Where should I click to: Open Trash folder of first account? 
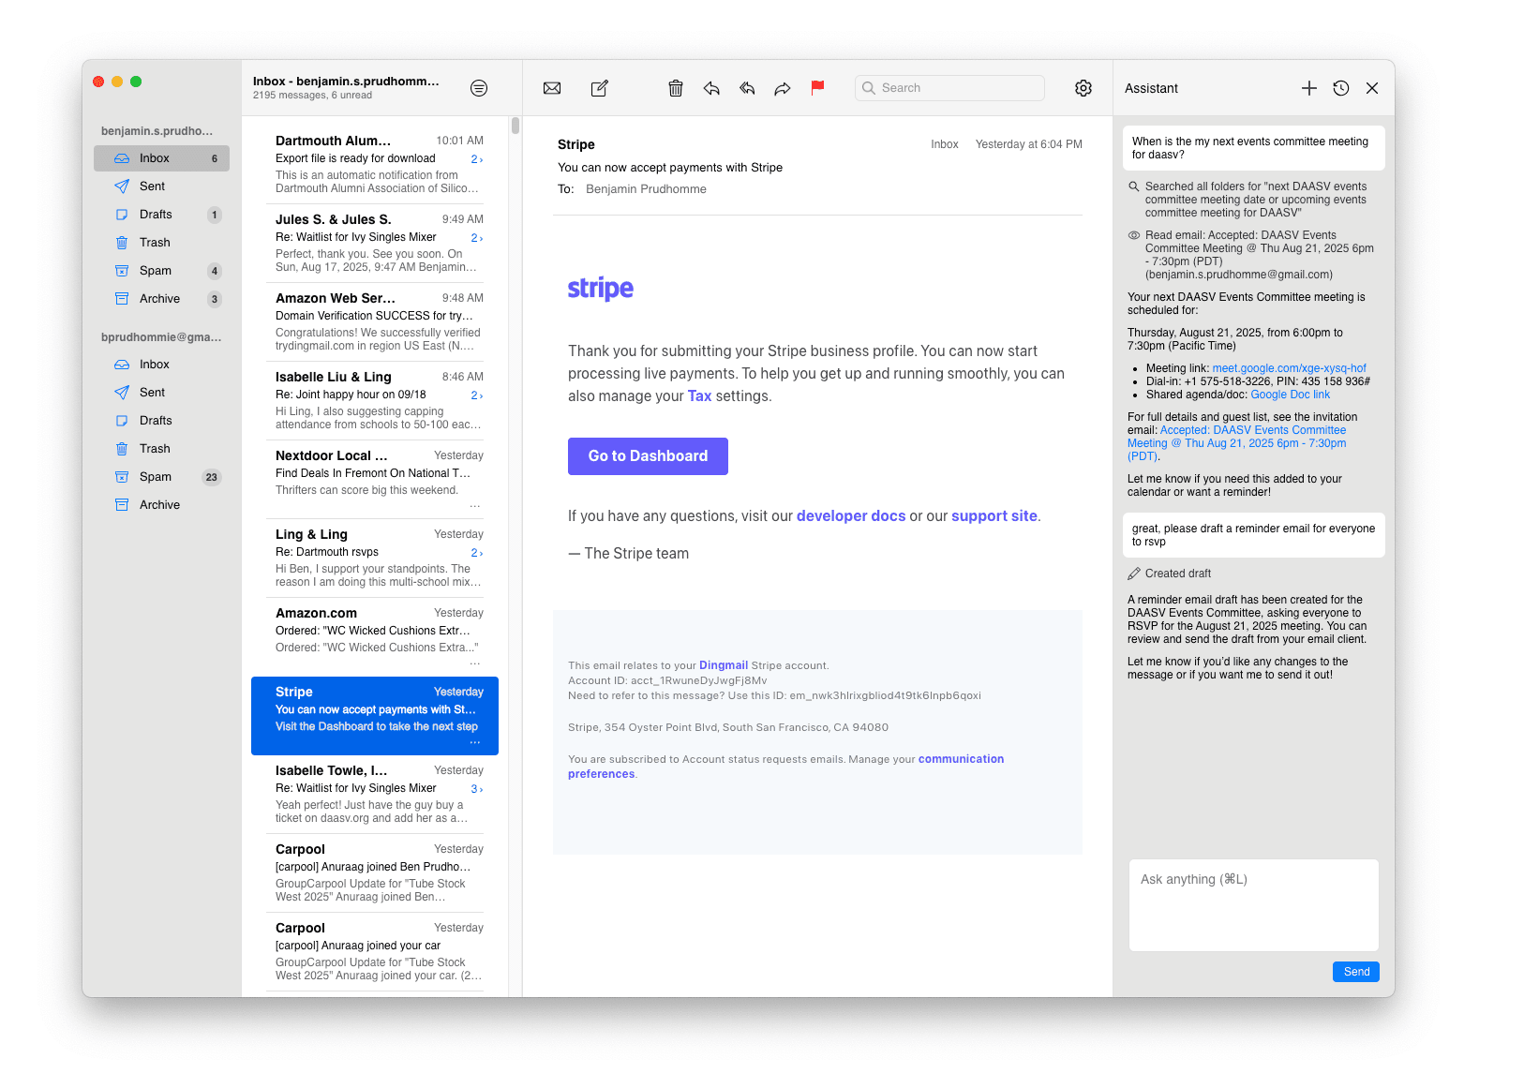click(161, 243)
